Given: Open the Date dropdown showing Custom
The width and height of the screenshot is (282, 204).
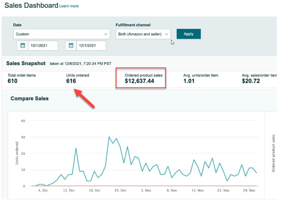Looking at the screenshot, I should pos(61,34).
